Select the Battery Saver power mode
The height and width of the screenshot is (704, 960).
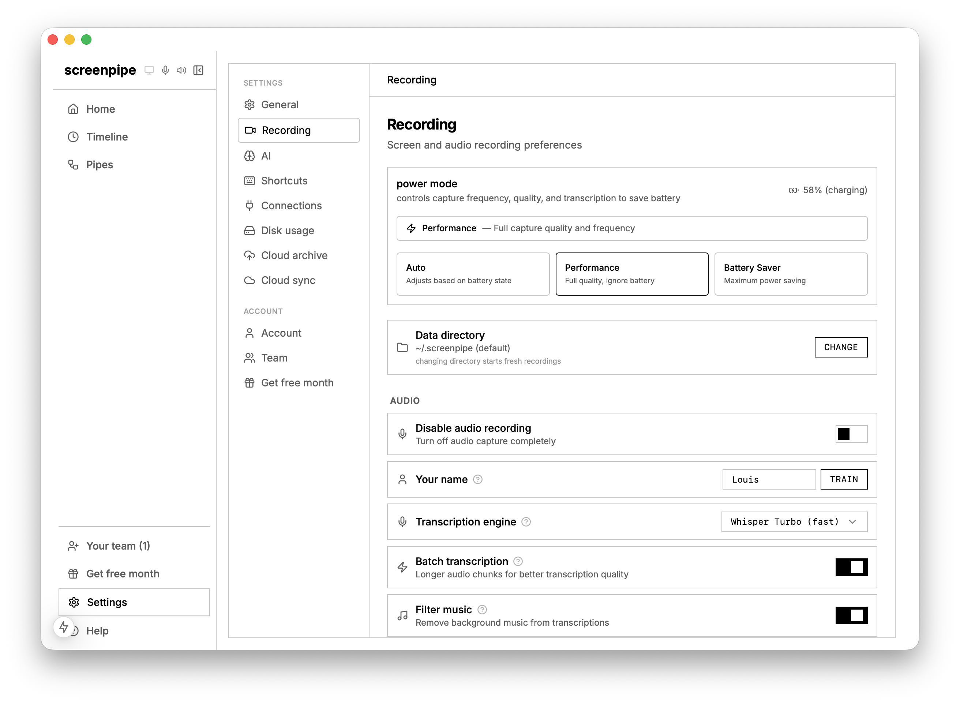coord(790,274)
